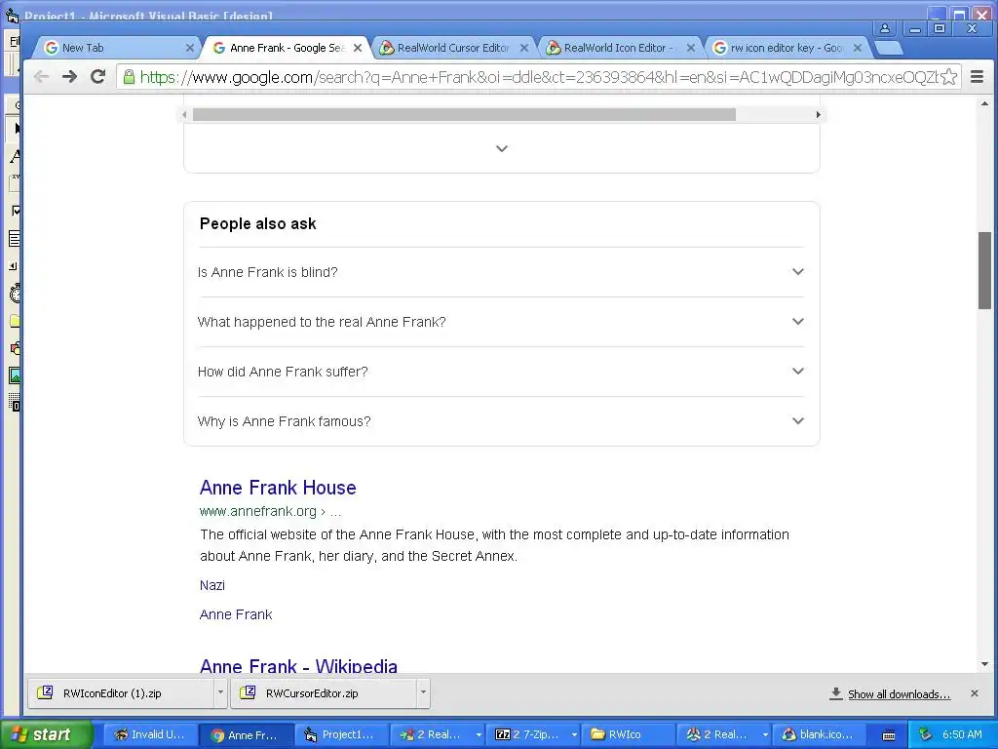Open the RWCursorEditor.zip download

(324, 693)
